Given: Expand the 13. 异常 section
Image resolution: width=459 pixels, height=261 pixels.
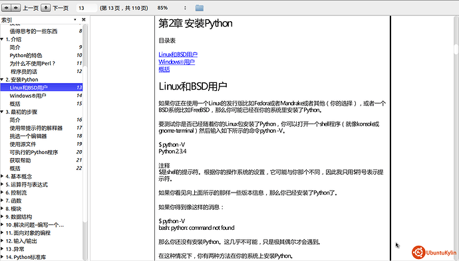Looking at the screenshot, I should 2,249.
